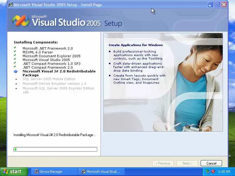This screenshot has height=176, width=235.
Task: Click the 'Installing Microsoft Visual J#' status text
Action: pos(54,135)
